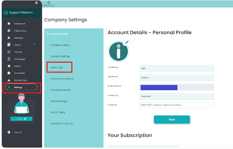Viewport: 233px width, 149px height.
Task: Collapse sidebar with the hamburger menu icon
Action: pos(36,3)
